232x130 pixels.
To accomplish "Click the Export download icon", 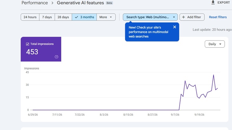I will tap(213, 2).
